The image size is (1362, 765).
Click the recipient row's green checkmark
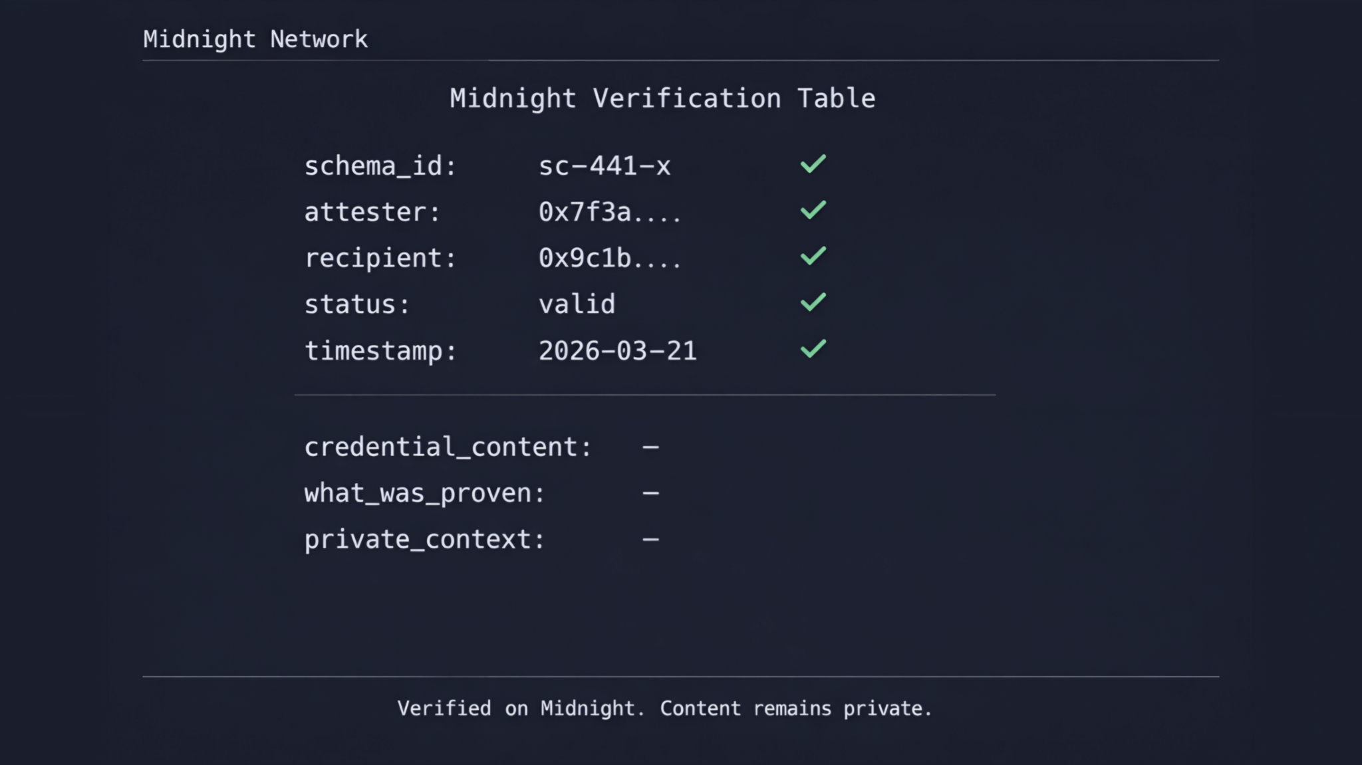click(x=813, y=256)
